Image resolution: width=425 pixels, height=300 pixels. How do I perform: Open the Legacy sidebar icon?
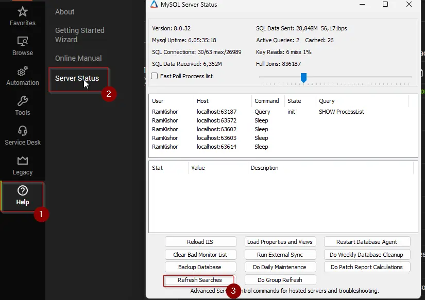click(23, 161)
